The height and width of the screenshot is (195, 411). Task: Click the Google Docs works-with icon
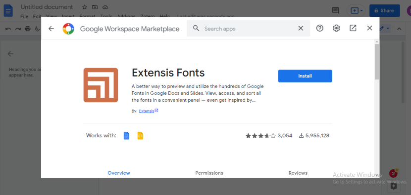point(127,136)
